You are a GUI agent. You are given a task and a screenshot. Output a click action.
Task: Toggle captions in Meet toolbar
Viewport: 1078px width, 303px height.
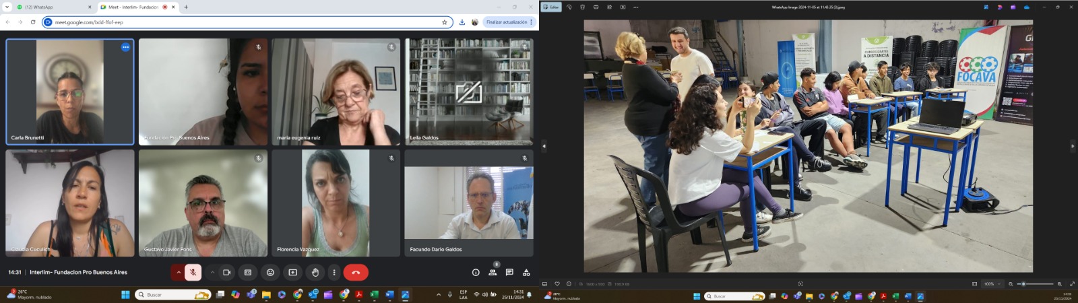coord(248,273)
